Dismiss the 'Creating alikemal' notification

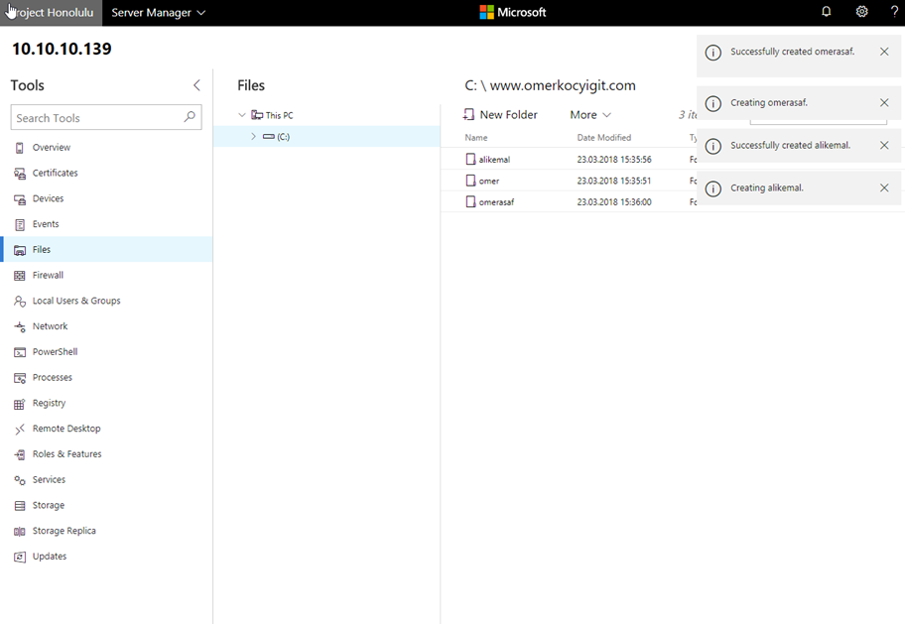[x=884, y=187]
